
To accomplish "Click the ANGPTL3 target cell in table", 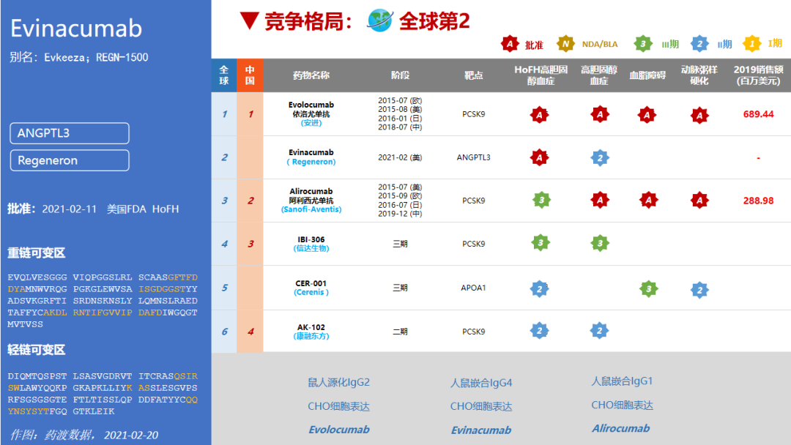I will (474, 157).
